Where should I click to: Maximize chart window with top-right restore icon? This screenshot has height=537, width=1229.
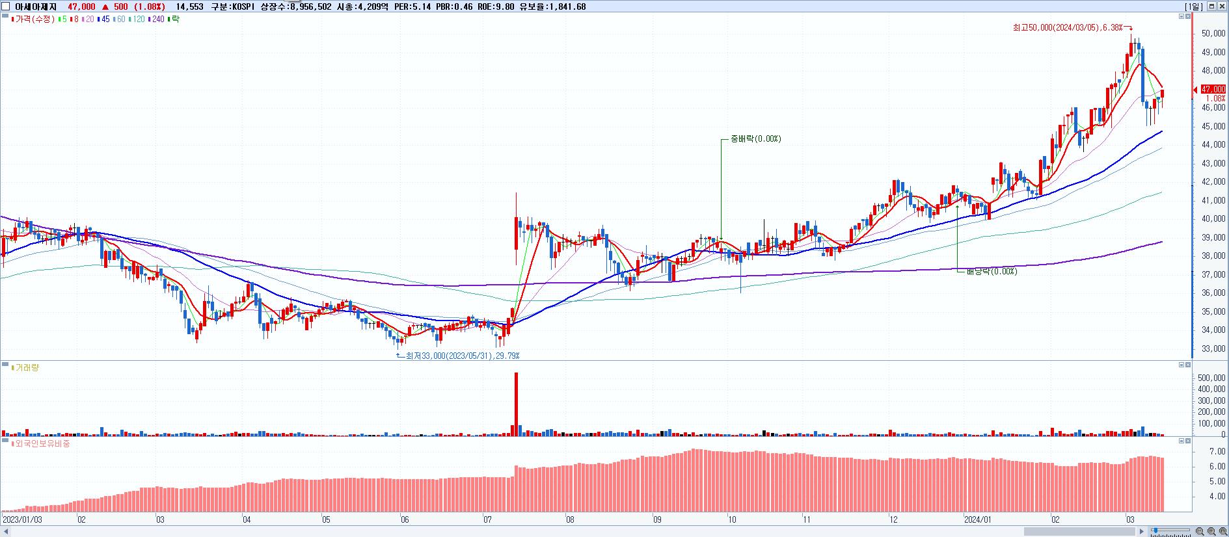(x=1211, y=7)
